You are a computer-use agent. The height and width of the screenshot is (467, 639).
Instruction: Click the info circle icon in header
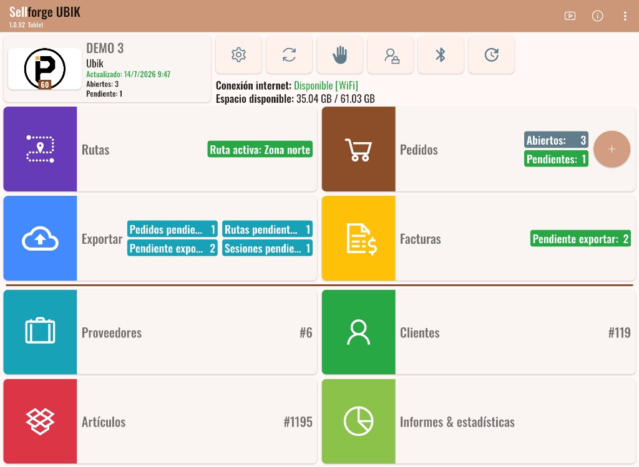coord(597,16)
